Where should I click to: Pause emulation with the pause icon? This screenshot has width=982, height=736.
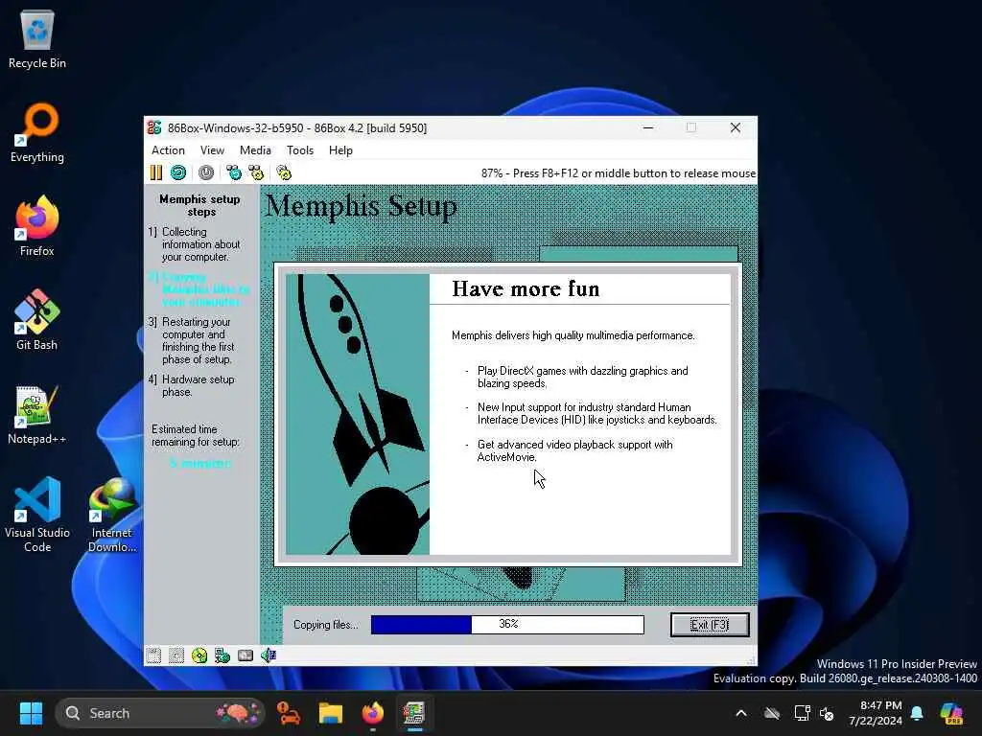click(156, 172)
